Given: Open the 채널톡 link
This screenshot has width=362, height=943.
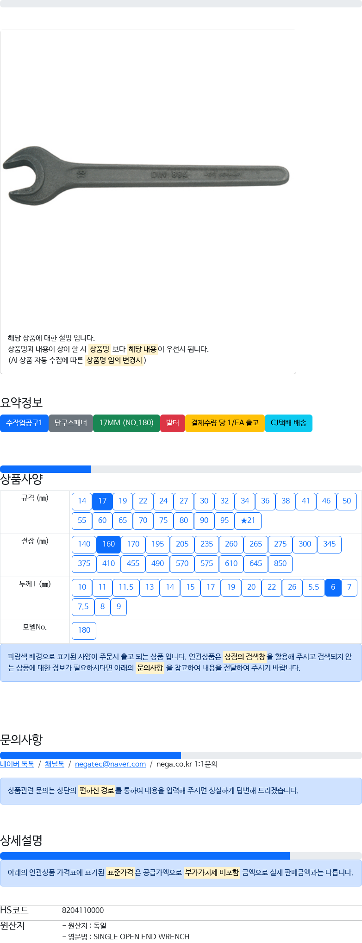Looking at the screenshot, I should 55,764.
